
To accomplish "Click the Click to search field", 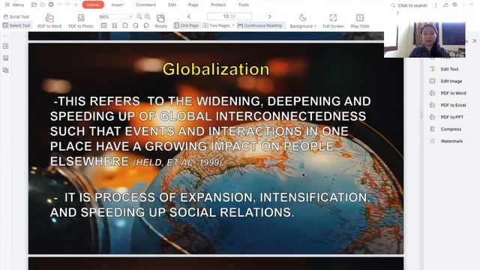I will click(409, 5).
